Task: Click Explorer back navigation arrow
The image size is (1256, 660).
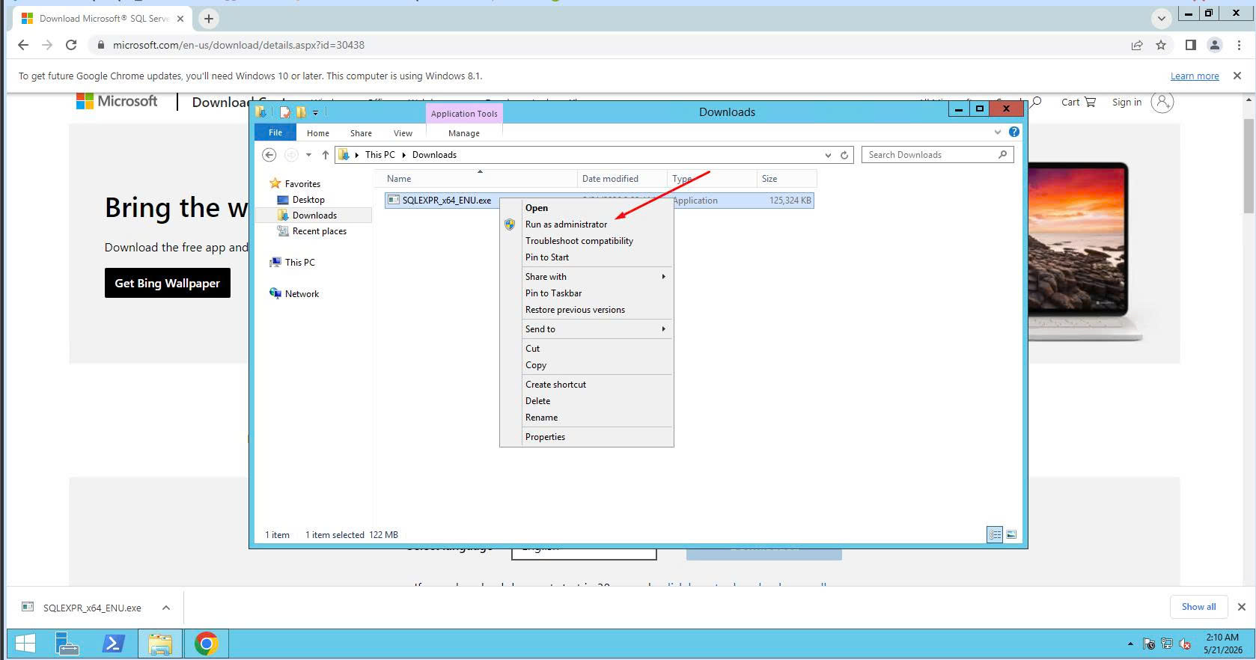Action: click(269, 155)
